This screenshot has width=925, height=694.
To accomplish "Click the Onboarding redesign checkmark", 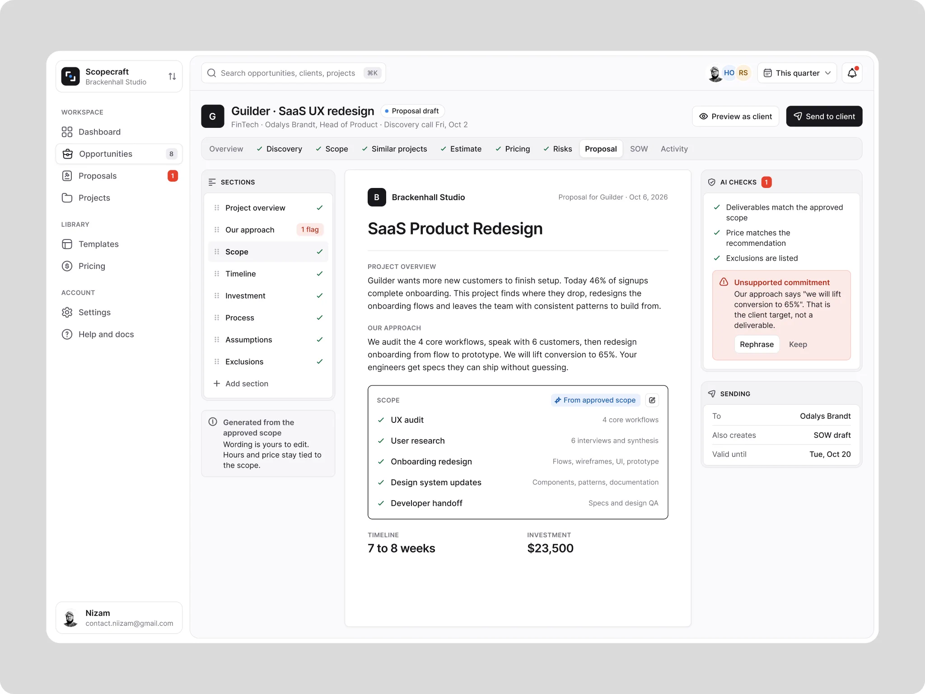I will [x=381, y=461].
